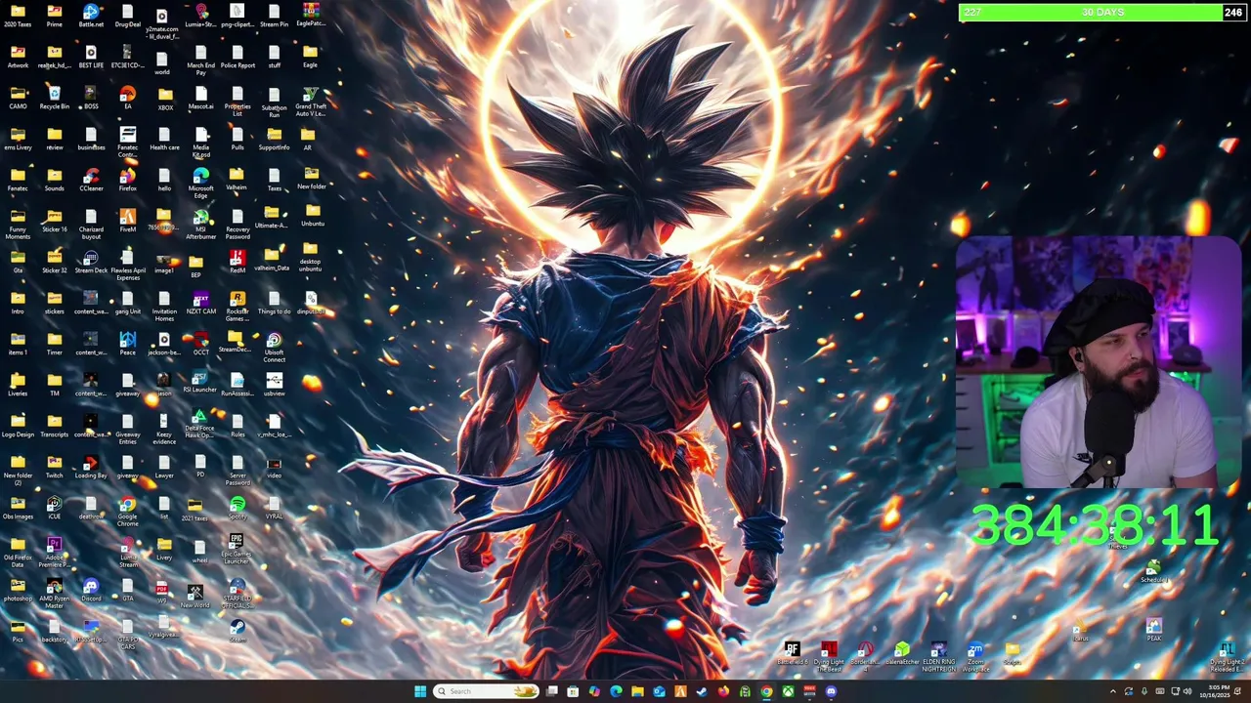Open the Lumia Stream shortcut
This screenshot has height=703, width=1251.
point(128,552)
